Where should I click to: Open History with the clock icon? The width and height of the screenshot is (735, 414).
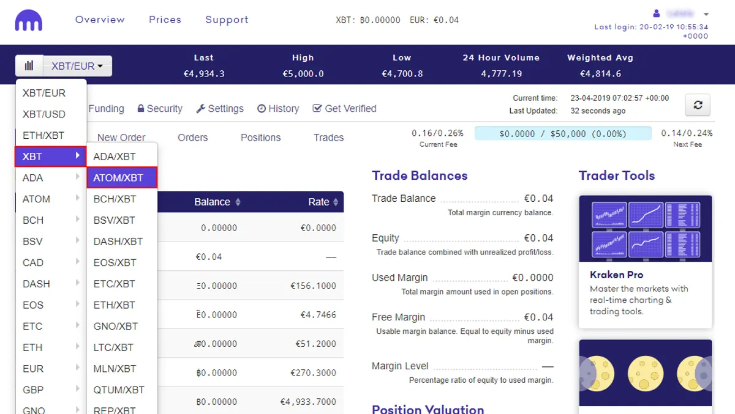tap(262, 109)
